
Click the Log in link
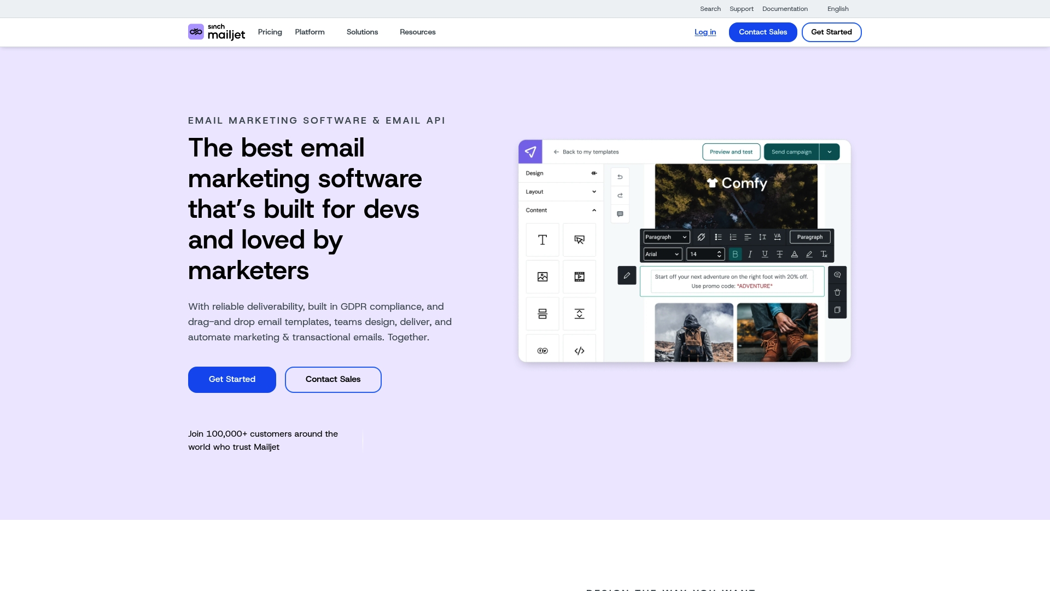pyautogui.click(x=705, y=32)
